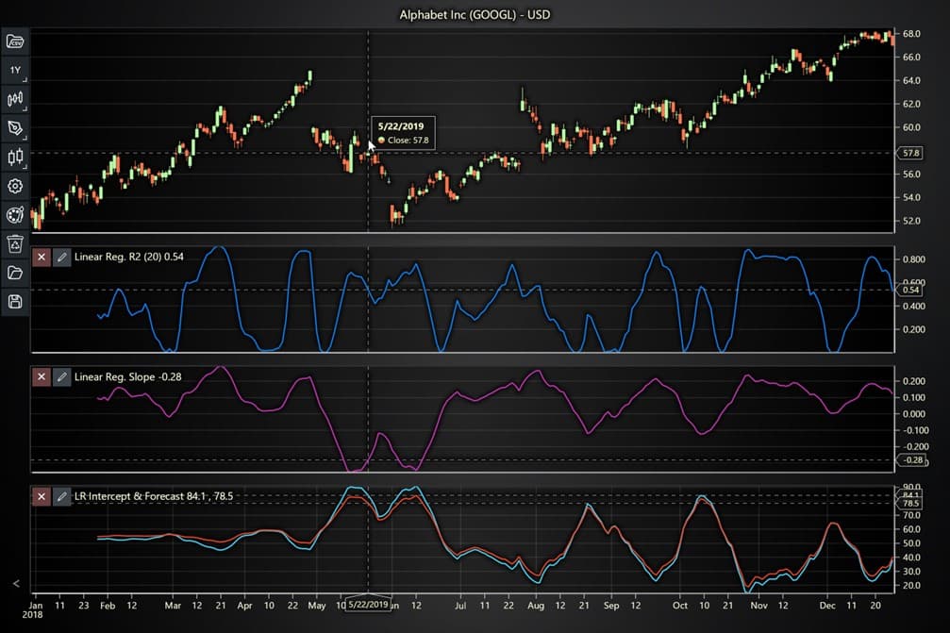
Task: Remove the Linear Reg. R2 indicator
Action: [x=41, y=256]
